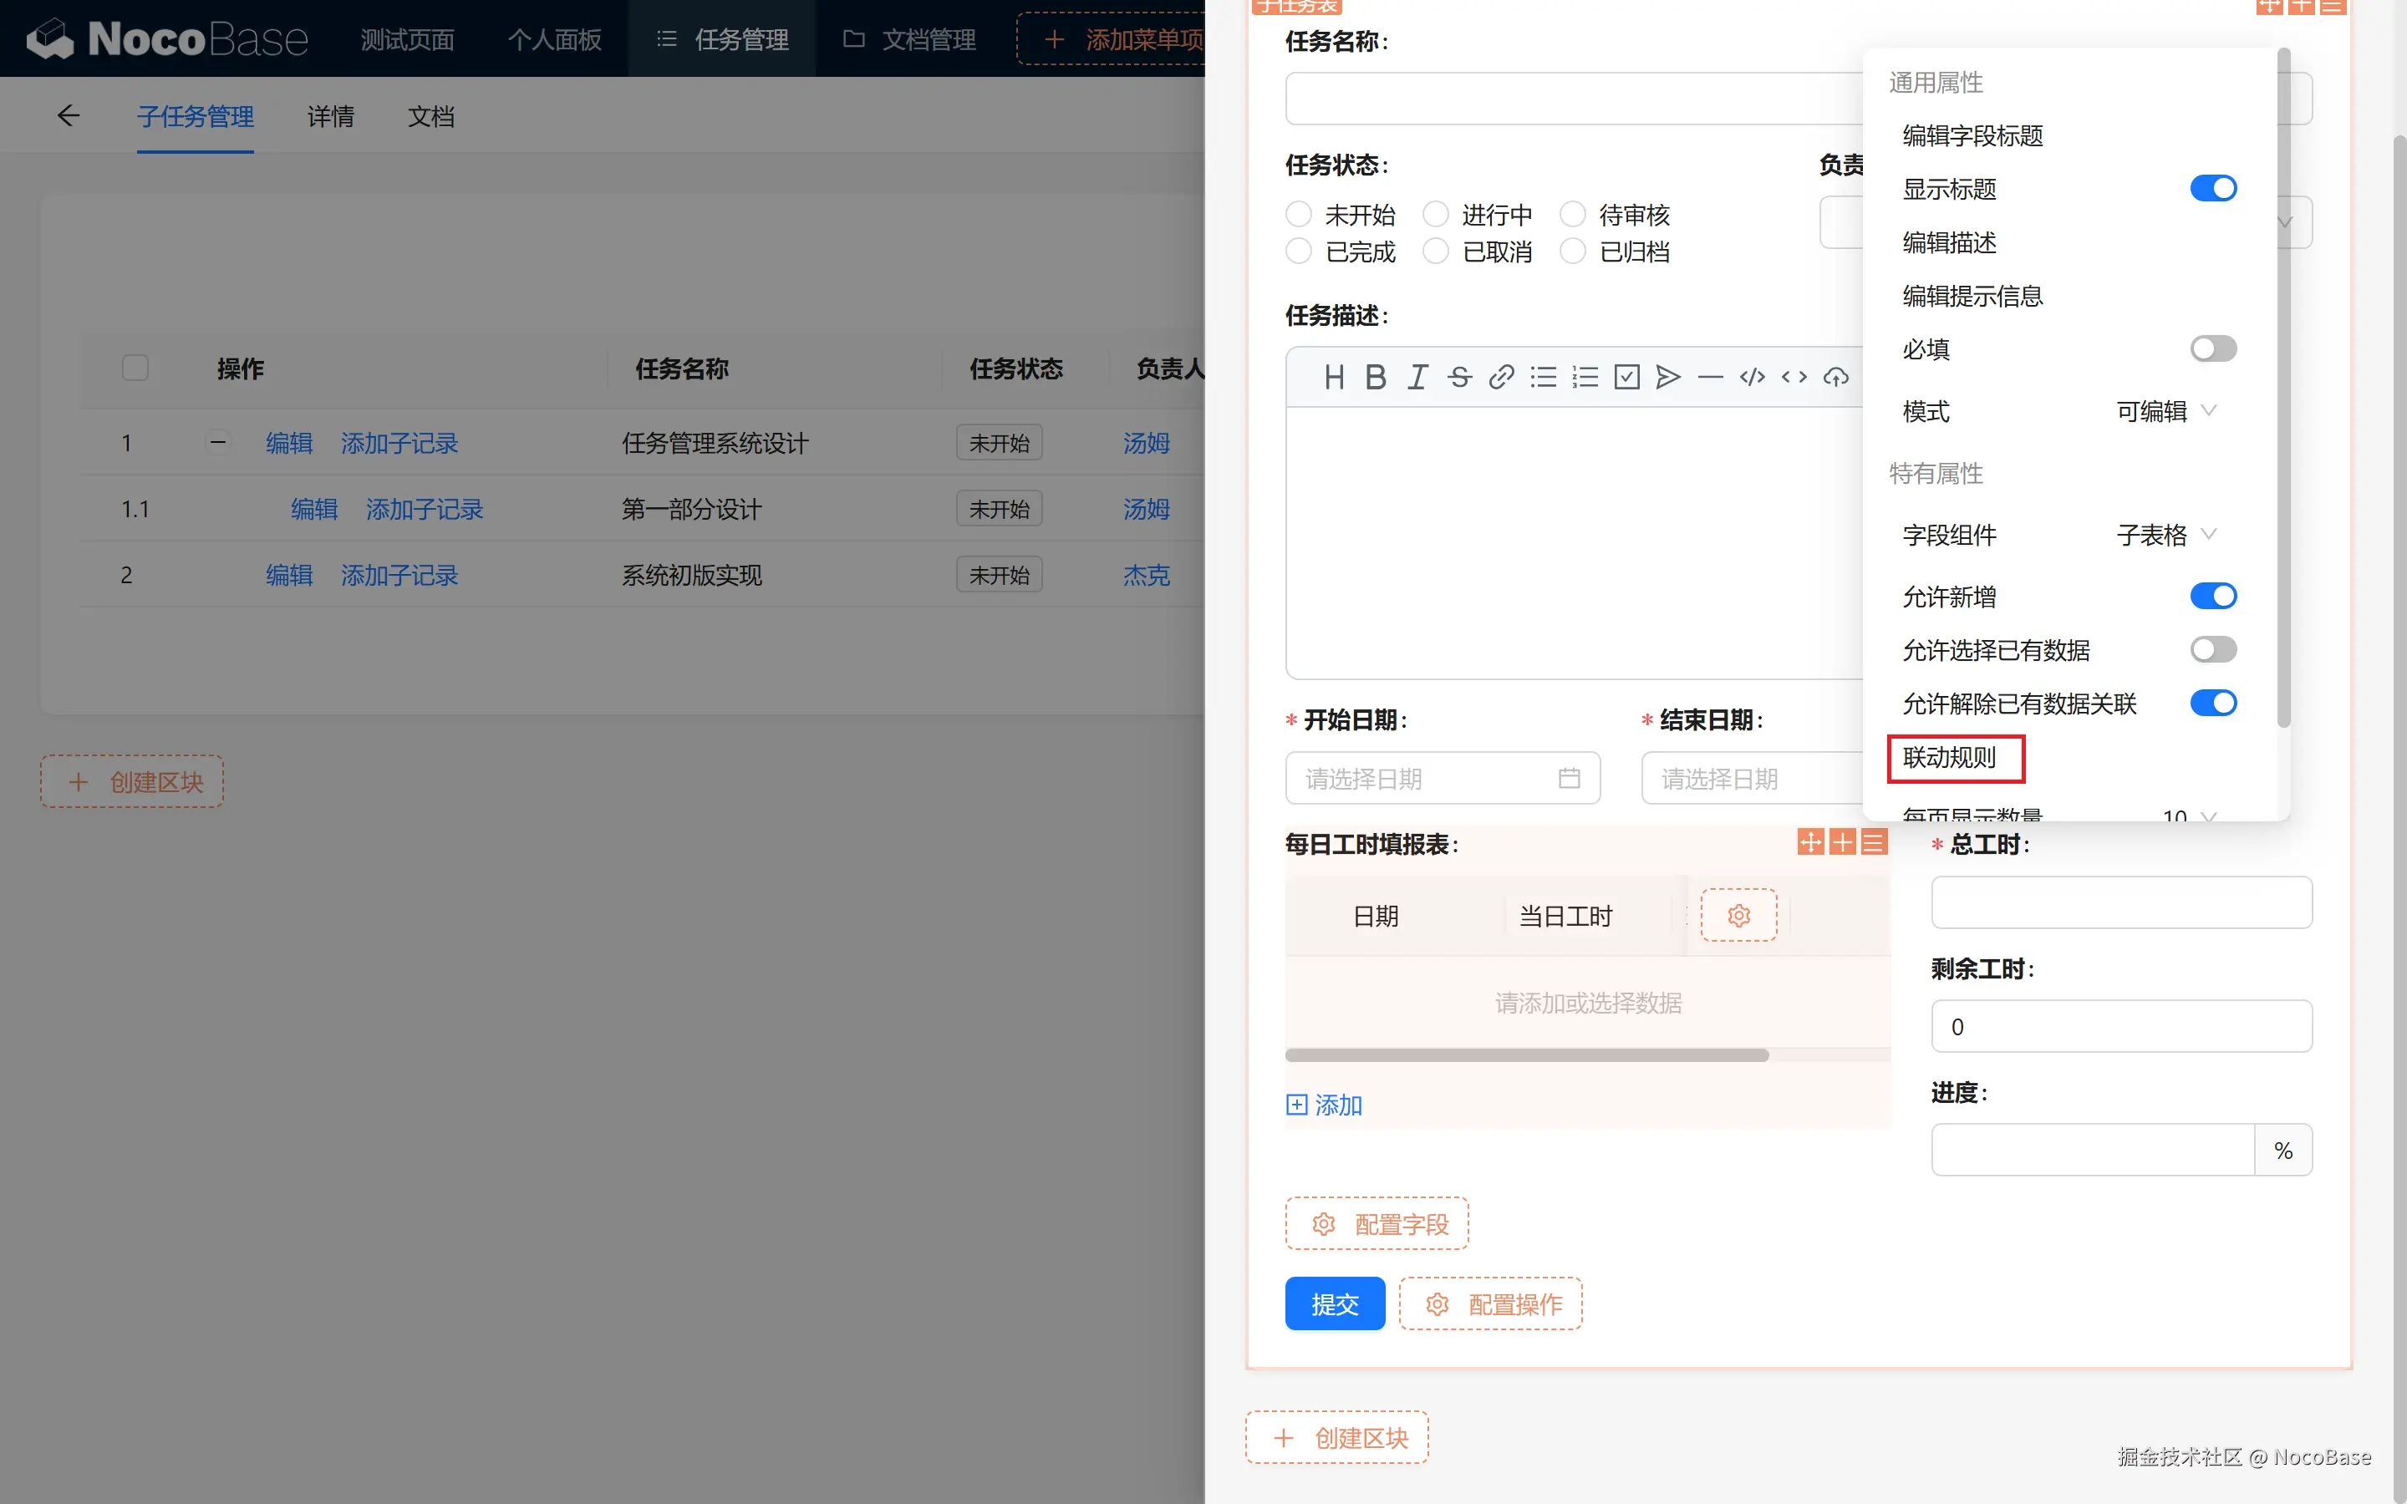Click the heading (H) icon in the editor
Image resolution: width=2407 pixels, height=1504 pixels.
(1334, 377)
